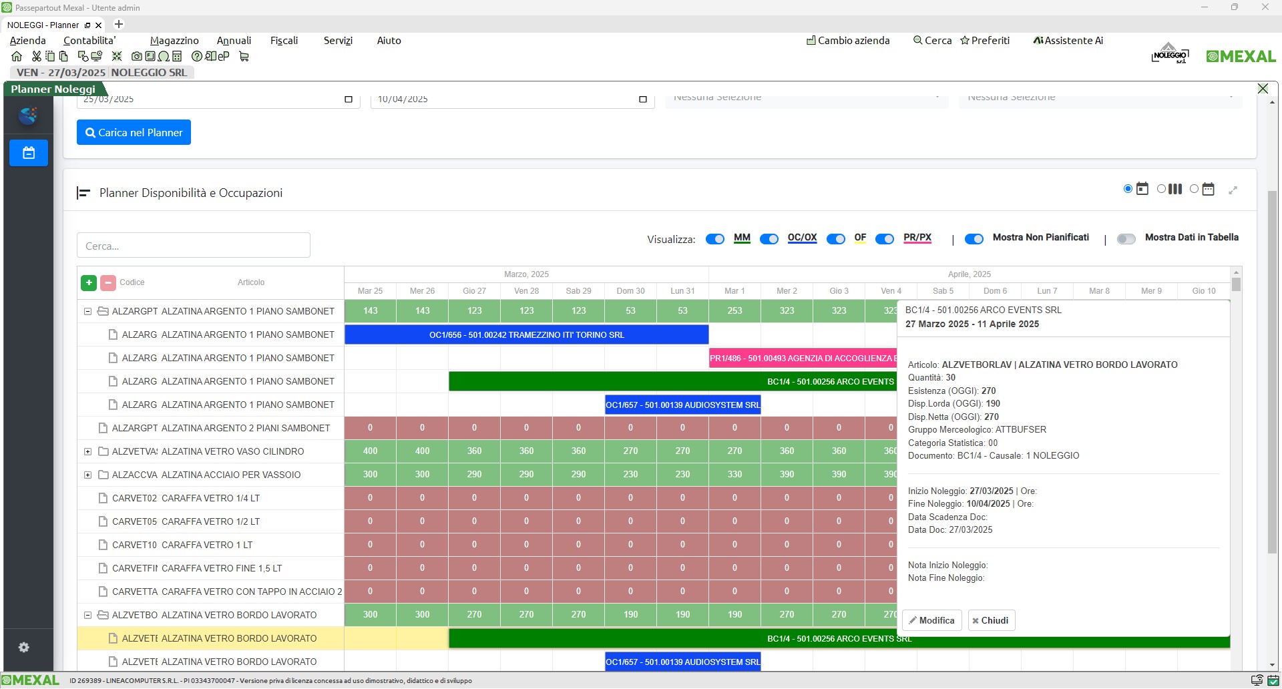Screen dimensions: 1282x689
Task: Open the calculator icon in the toolbar
Action: (177, 57)
